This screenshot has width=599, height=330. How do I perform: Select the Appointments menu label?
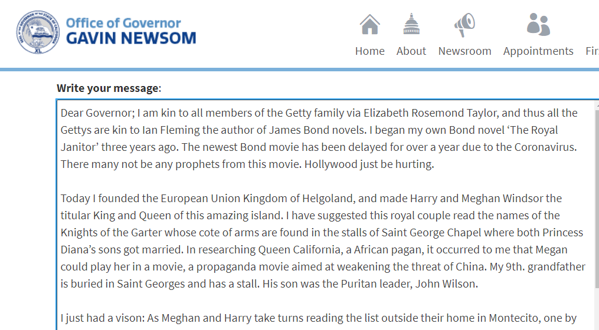coord(538,51)
